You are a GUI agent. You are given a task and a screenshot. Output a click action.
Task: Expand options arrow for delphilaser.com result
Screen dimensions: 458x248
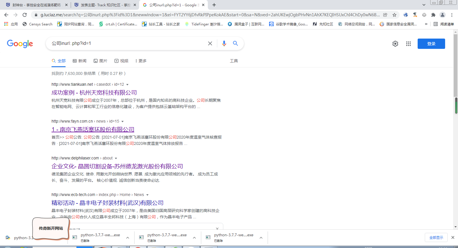(116, 158)
